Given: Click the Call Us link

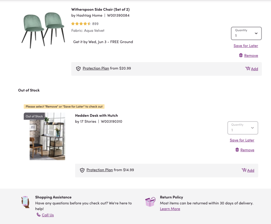Looking at the screenshot, I should (x=48, y=215).
